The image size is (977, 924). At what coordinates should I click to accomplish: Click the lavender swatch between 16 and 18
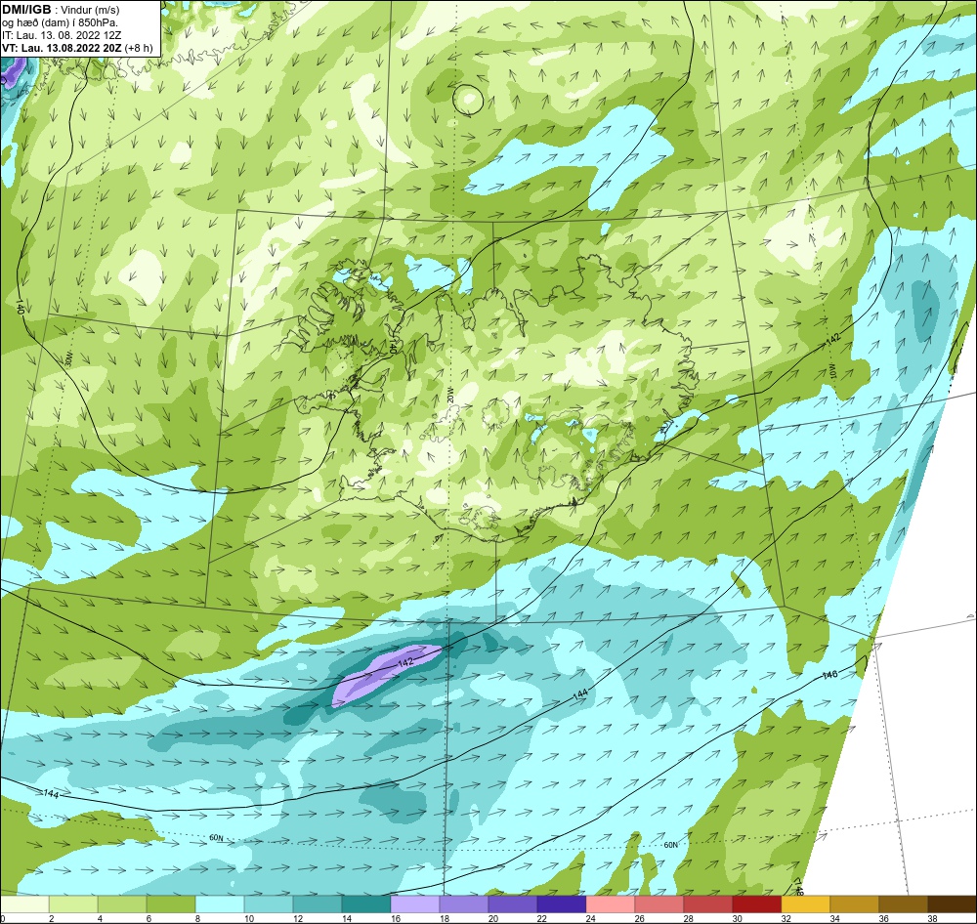(415, 904)
